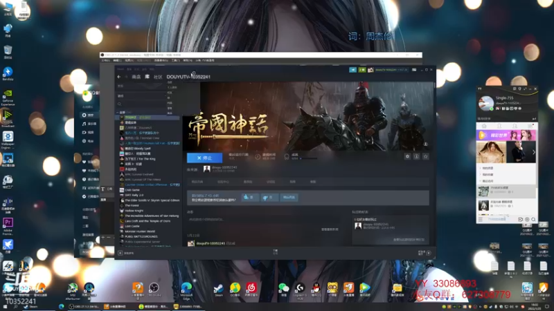Click the blue 停止 stop button
554x311 pixels.
[x=204, y=158]
